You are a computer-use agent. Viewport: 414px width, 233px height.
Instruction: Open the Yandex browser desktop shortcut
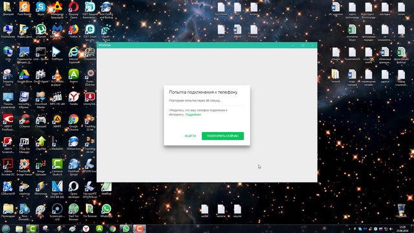click(x=73, y=98)
